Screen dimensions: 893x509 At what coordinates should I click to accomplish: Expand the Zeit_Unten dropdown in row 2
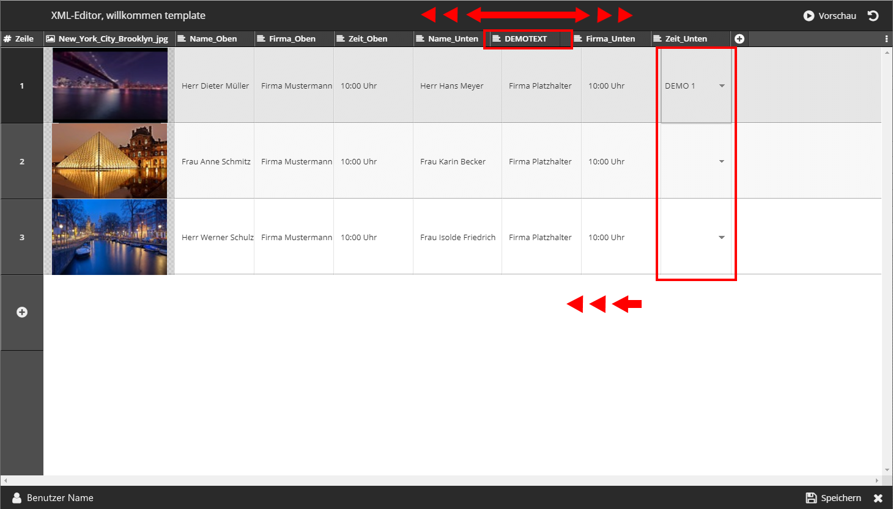pos(722,162)
